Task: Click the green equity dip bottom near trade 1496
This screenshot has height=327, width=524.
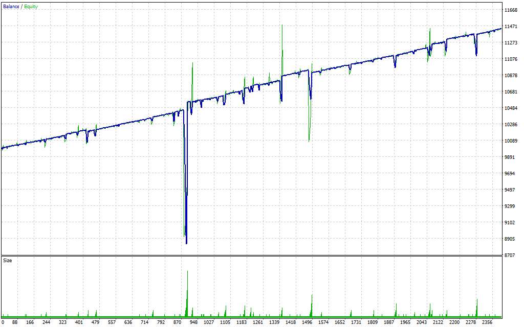Action: [x=309, y=141]
